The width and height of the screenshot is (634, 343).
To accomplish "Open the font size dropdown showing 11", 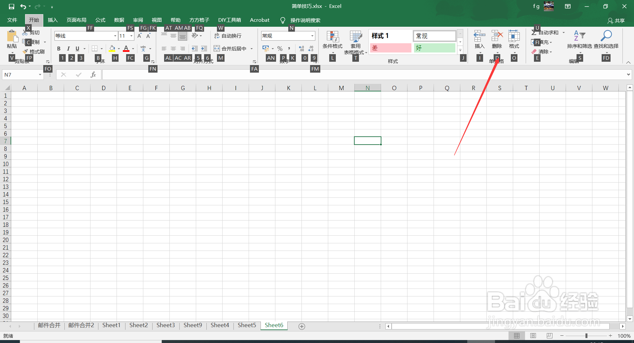I will click(x=131, y=36).
